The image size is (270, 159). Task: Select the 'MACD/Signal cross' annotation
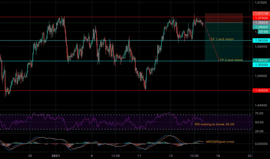click(x=220, y=142)
